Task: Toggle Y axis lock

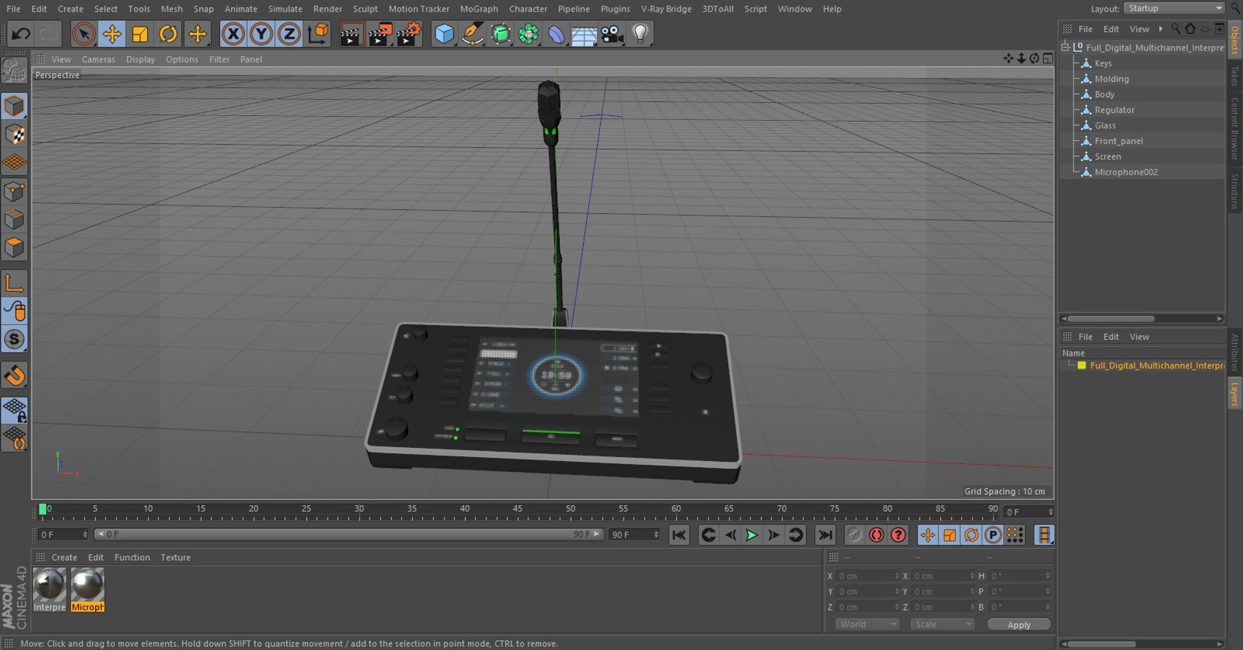Action: coord(261,34)
